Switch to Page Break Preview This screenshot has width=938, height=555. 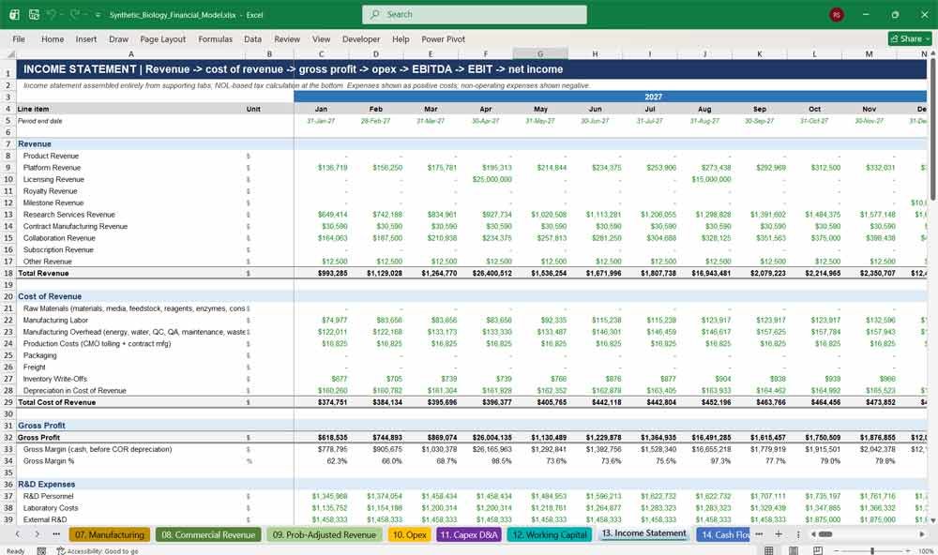coord(817,550)
